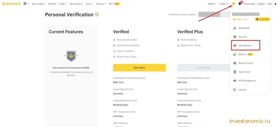Select Identification in the user menu
Viewport: 279px width, 127px height.
245,46
